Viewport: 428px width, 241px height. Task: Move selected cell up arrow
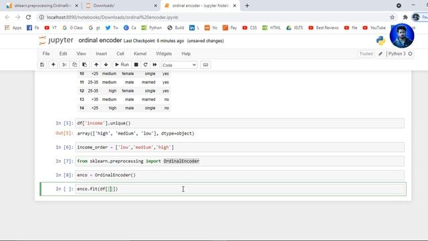[x=96, y=65]
